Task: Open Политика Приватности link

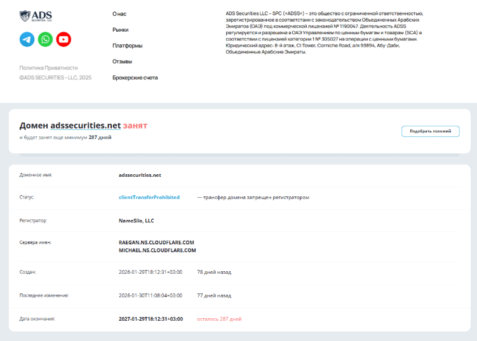Action: pos(49,68)
